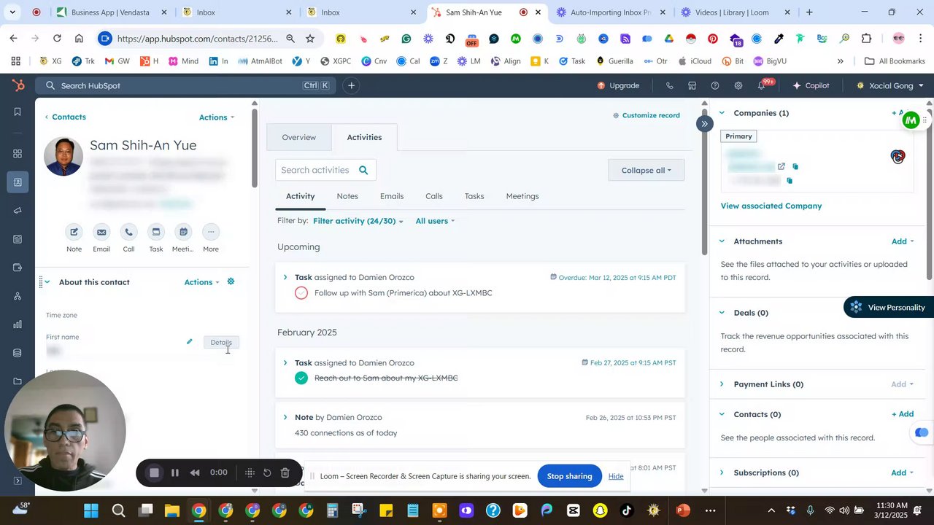934x525 pixels.
Task: Pause the Loom recording
Action: [x=175, y=472]
